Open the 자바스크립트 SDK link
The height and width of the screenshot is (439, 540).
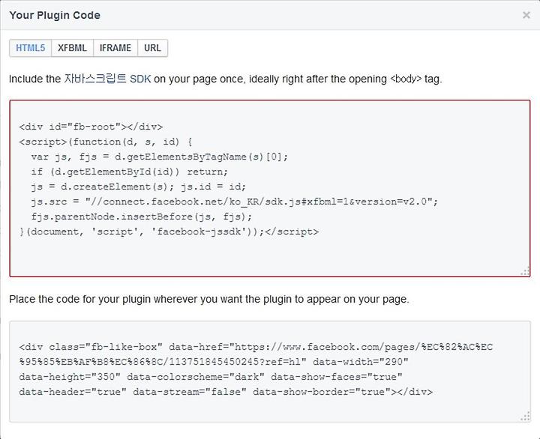(107, 79)
